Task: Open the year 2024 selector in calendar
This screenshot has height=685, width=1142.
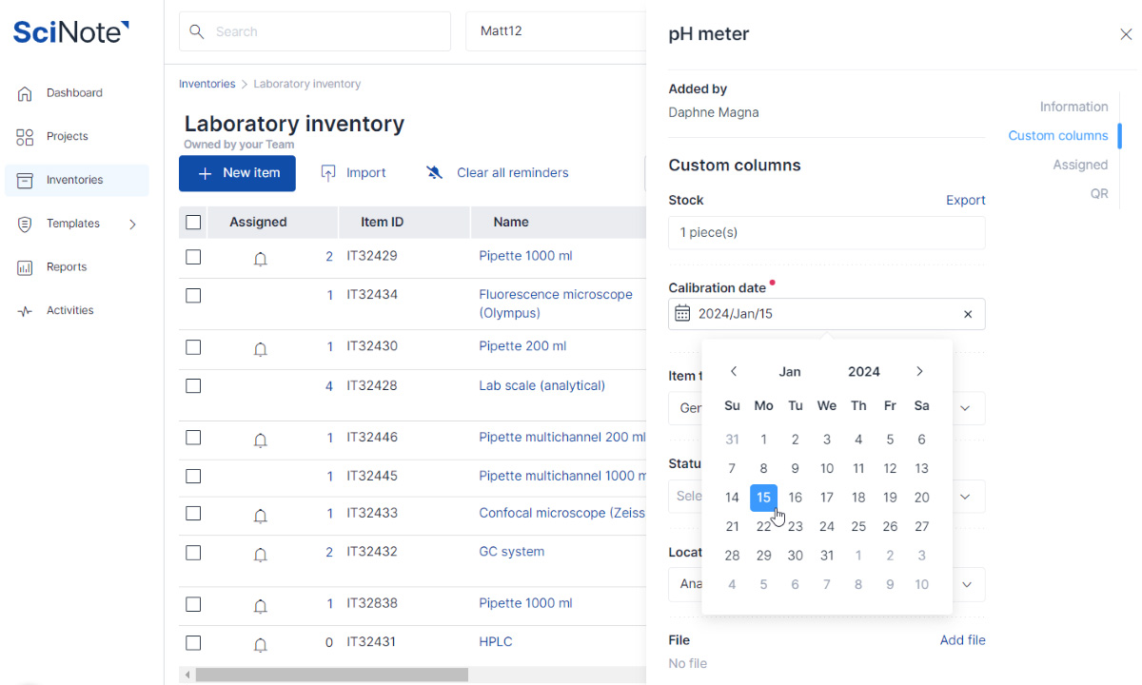Action: pyautogui.click(x=864, y=372)
